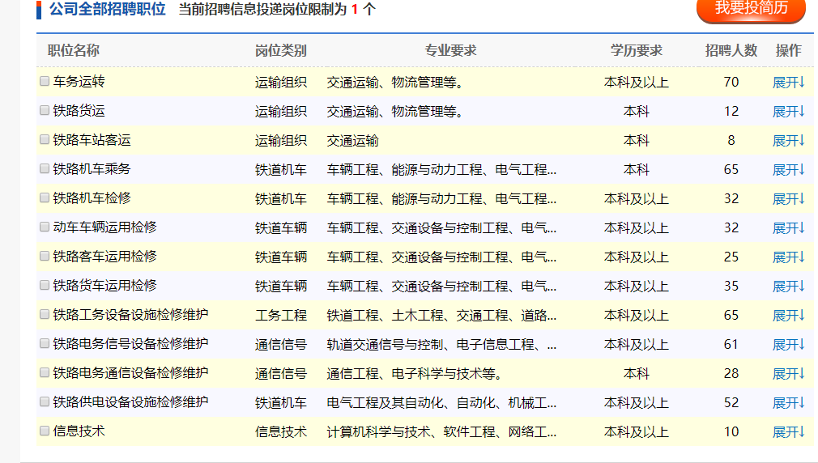Screen dimensions: 818x463
Task: Click 电气工程及其自动化 major requirement cell
Action: 441,403
